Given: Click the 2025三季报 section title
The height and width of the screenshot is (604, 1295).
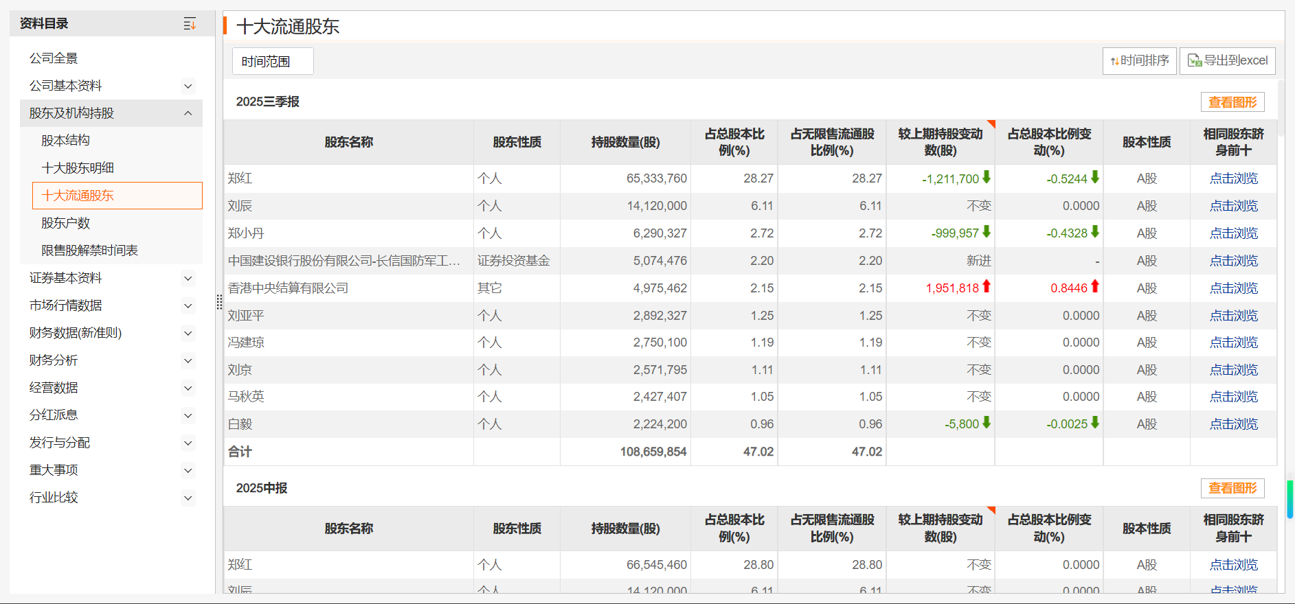Looking at the screenshot, I should tap(267, 102).
